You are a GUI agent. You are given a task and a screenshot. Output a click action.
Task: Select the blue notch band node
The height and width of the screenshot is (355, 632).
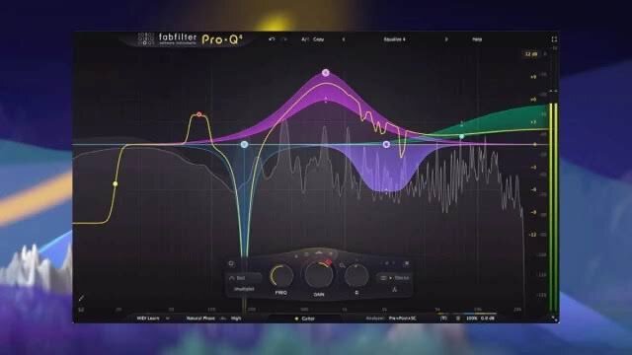(244, 145)
